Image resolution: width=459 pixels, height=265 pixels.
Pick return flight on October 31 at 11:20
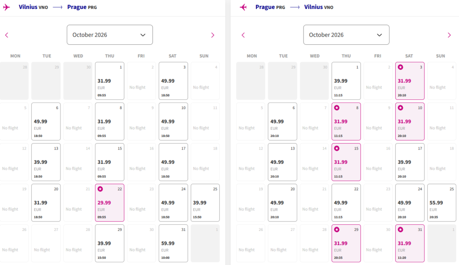[x=410, y=243]
